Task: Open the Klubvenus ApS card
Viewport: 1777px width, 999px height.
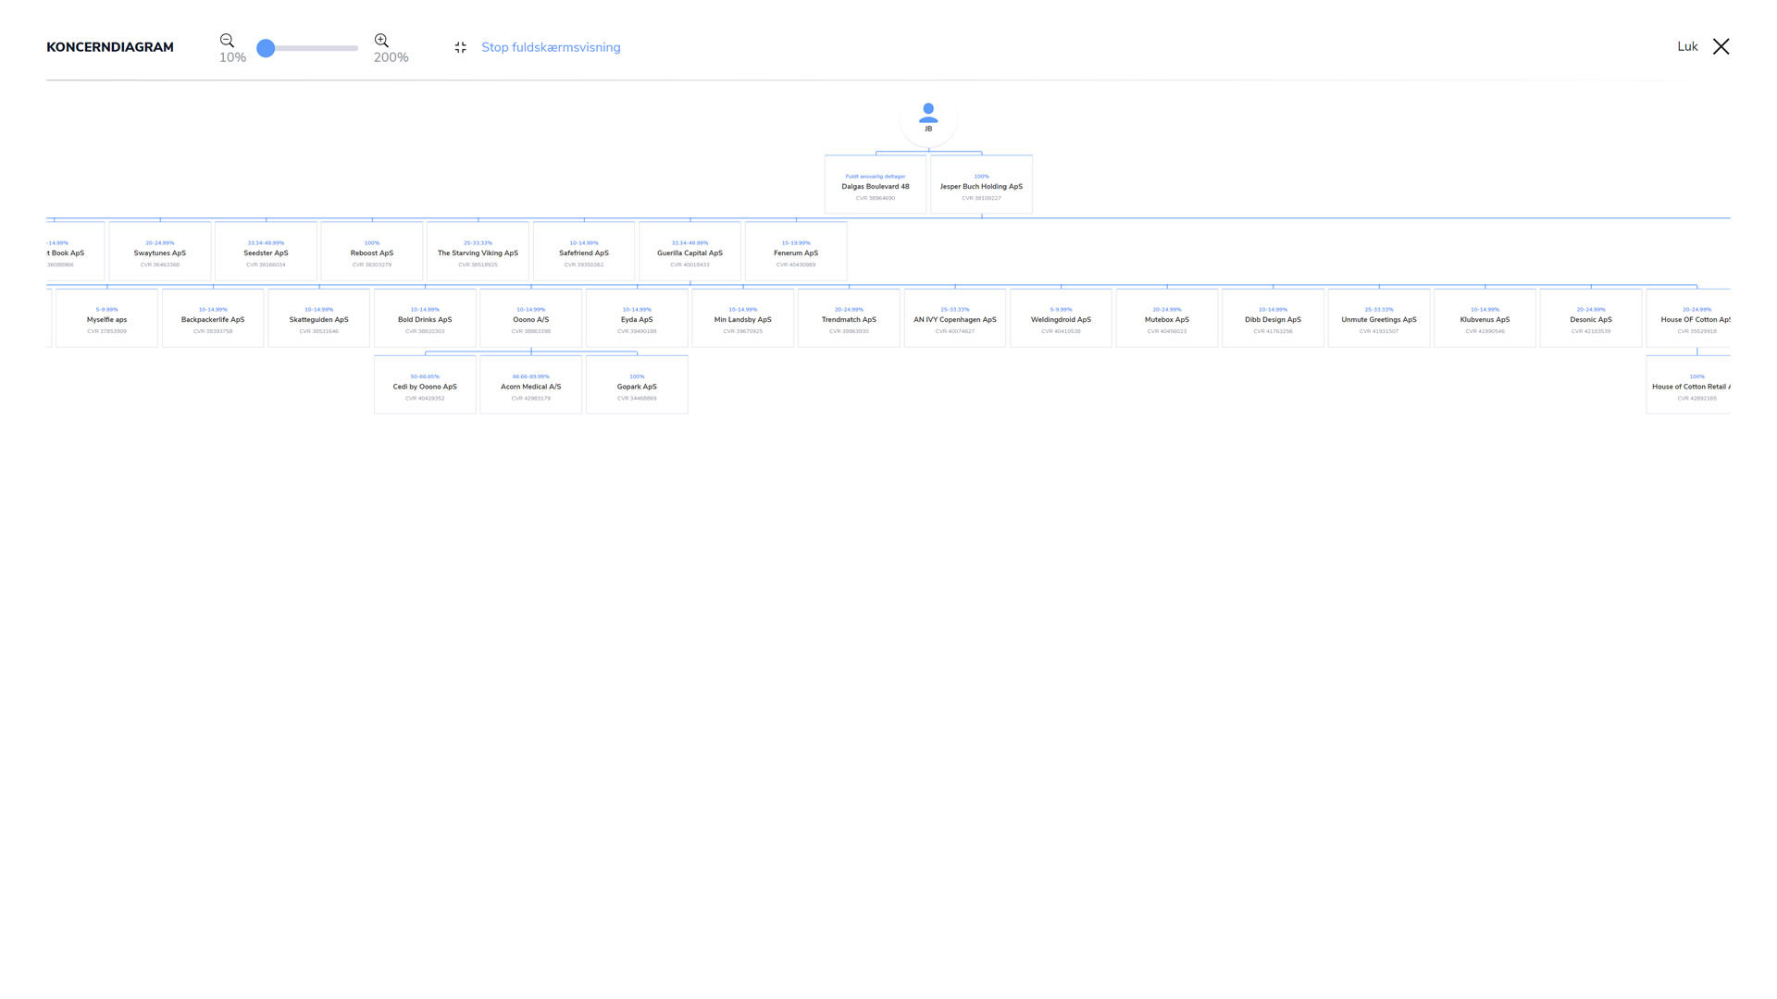Action: pyautogui.click(x=1485, y=318)
